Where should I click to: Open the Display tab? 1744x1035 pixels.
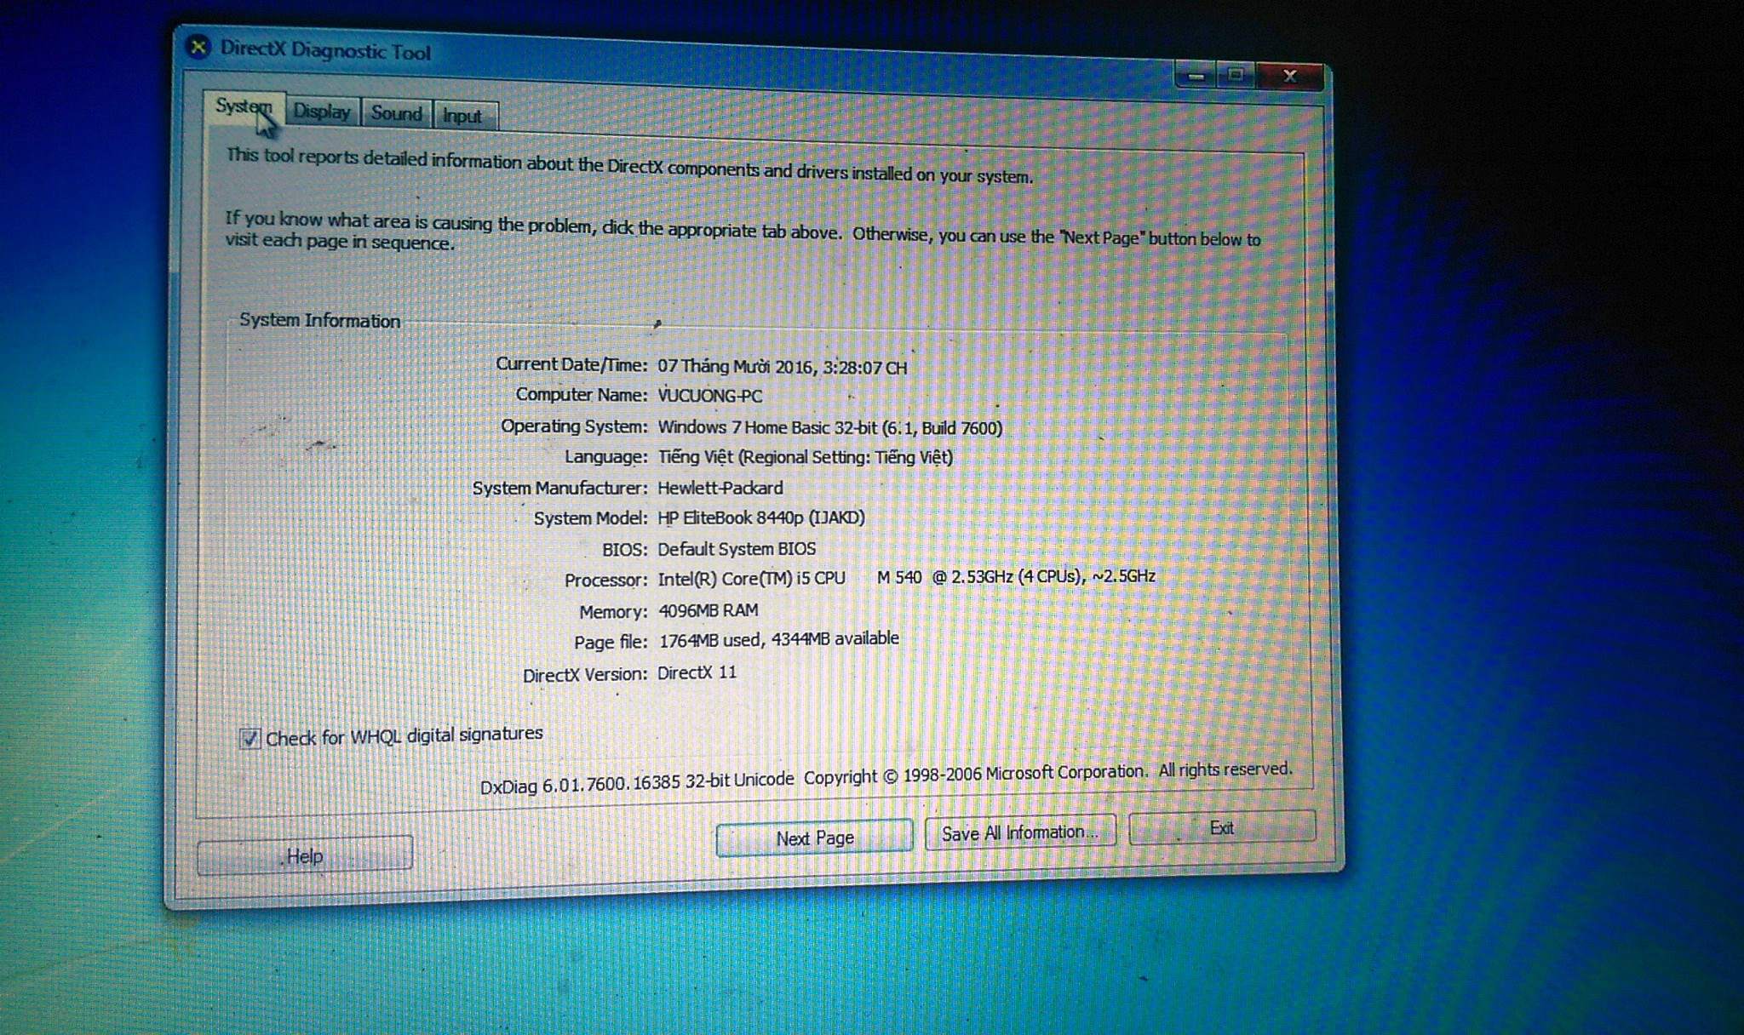321,112
